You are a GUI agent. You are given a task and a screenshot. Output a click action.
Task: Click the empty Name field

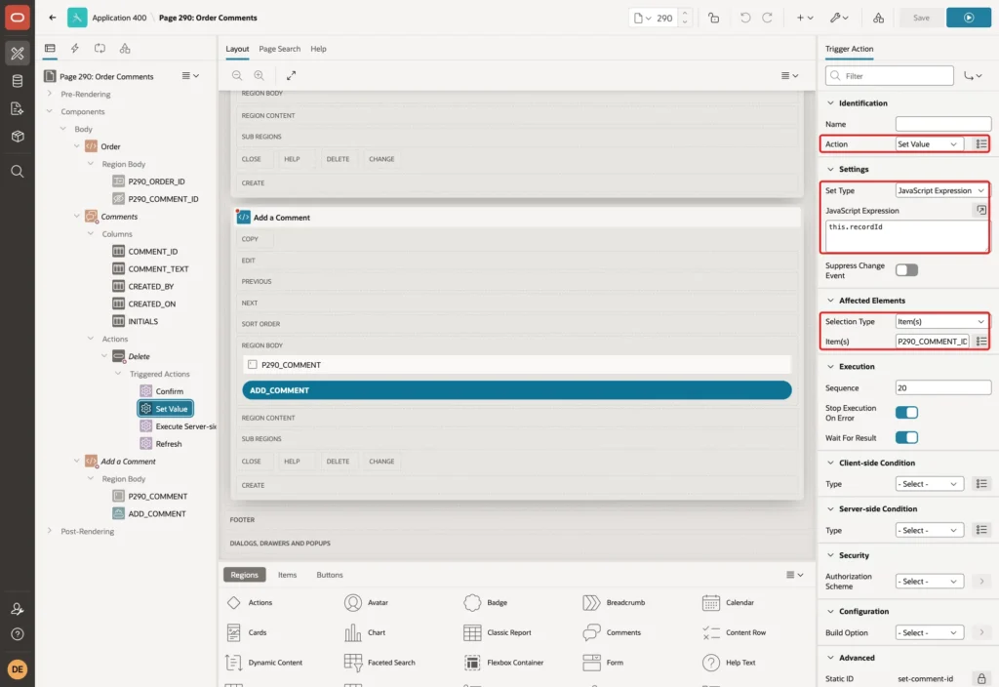[943, 124]
